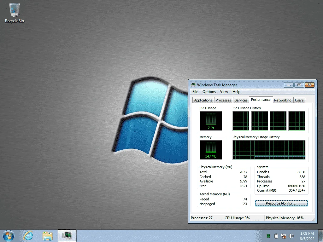This screenshot has height=242, width=323.
Task: Click the CPU Usage 0 % gauge
Action: (211, 121)
